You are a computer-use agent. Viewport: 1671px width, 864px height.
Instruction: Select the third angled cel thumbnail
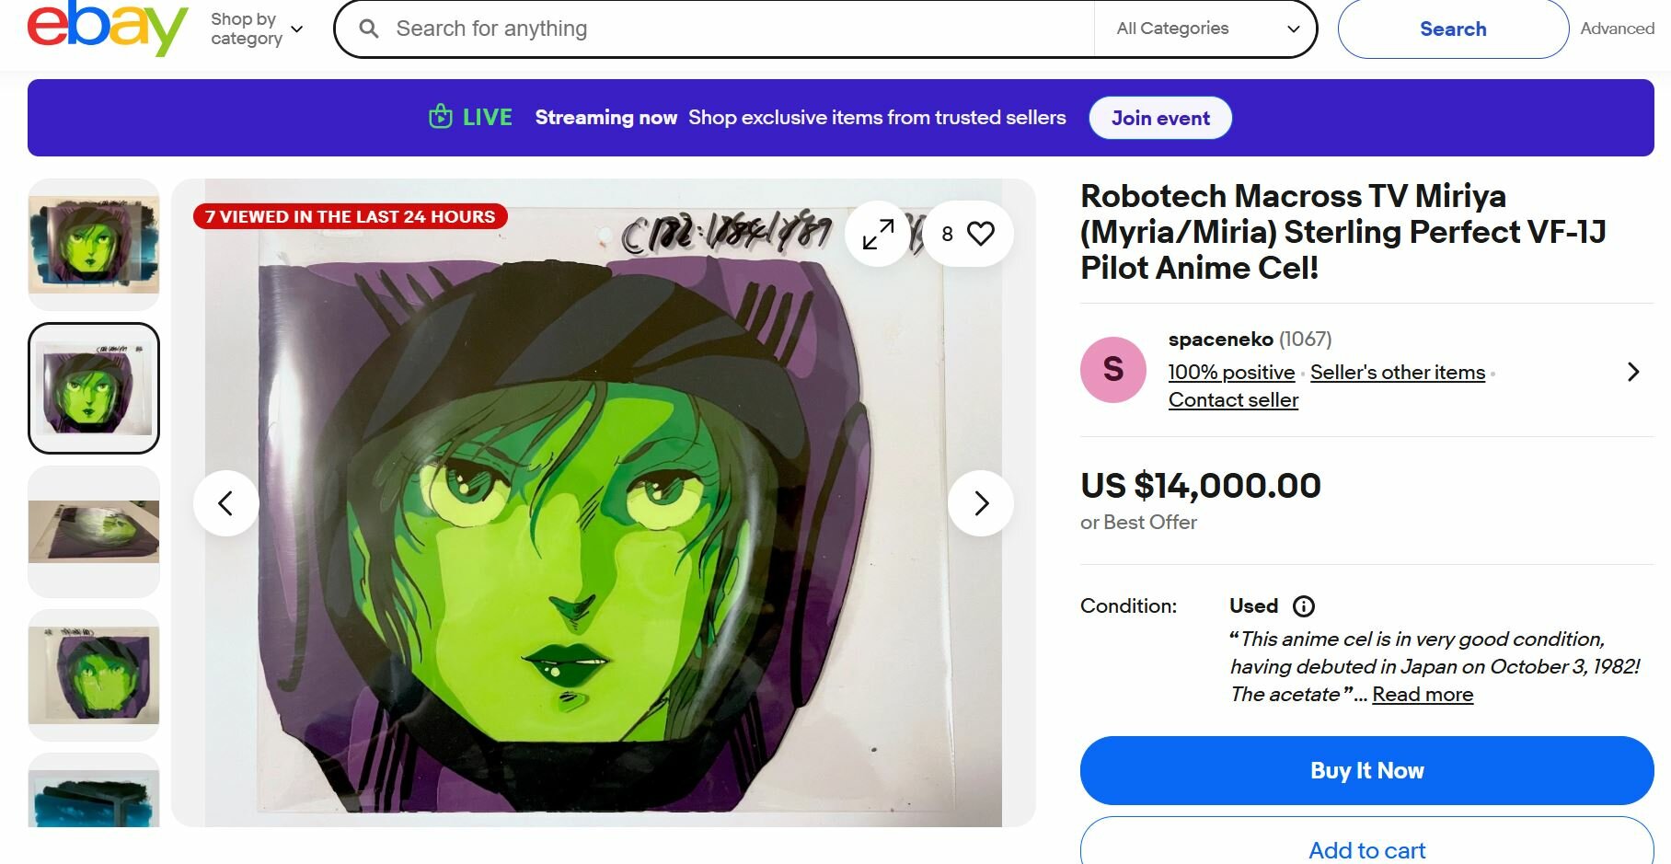(x=94, y=531)
